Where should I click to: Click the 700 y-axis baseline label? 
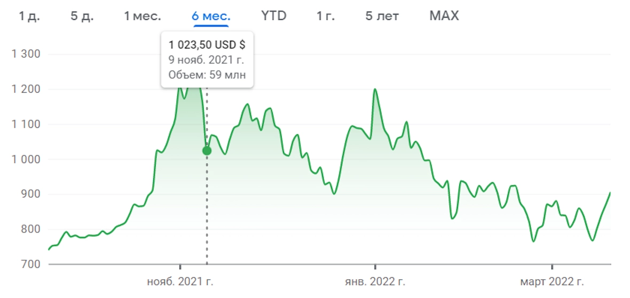pos(34,265)
